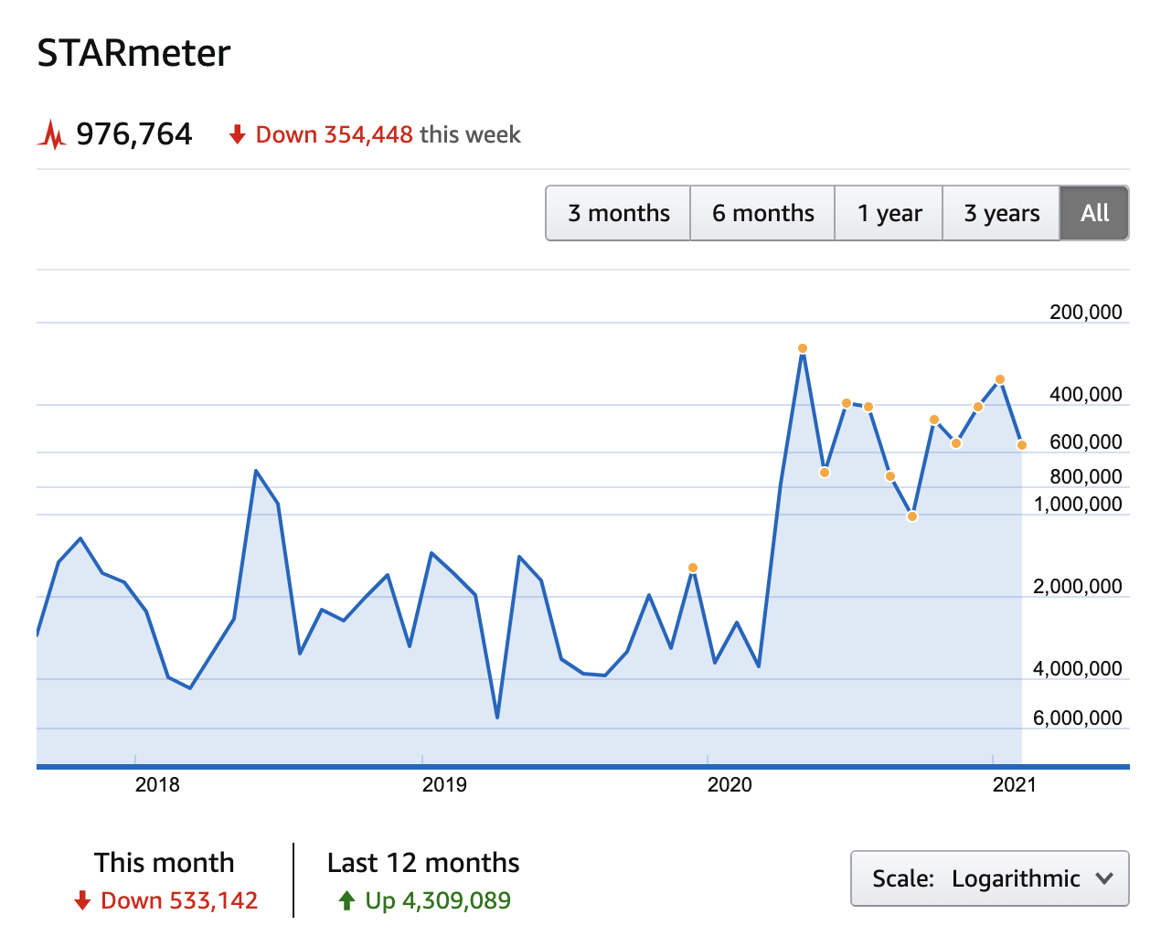Open the Scale Logarithmic dropdown
The height and width of the screenshot is (936, 1161).
pos(990,878)
